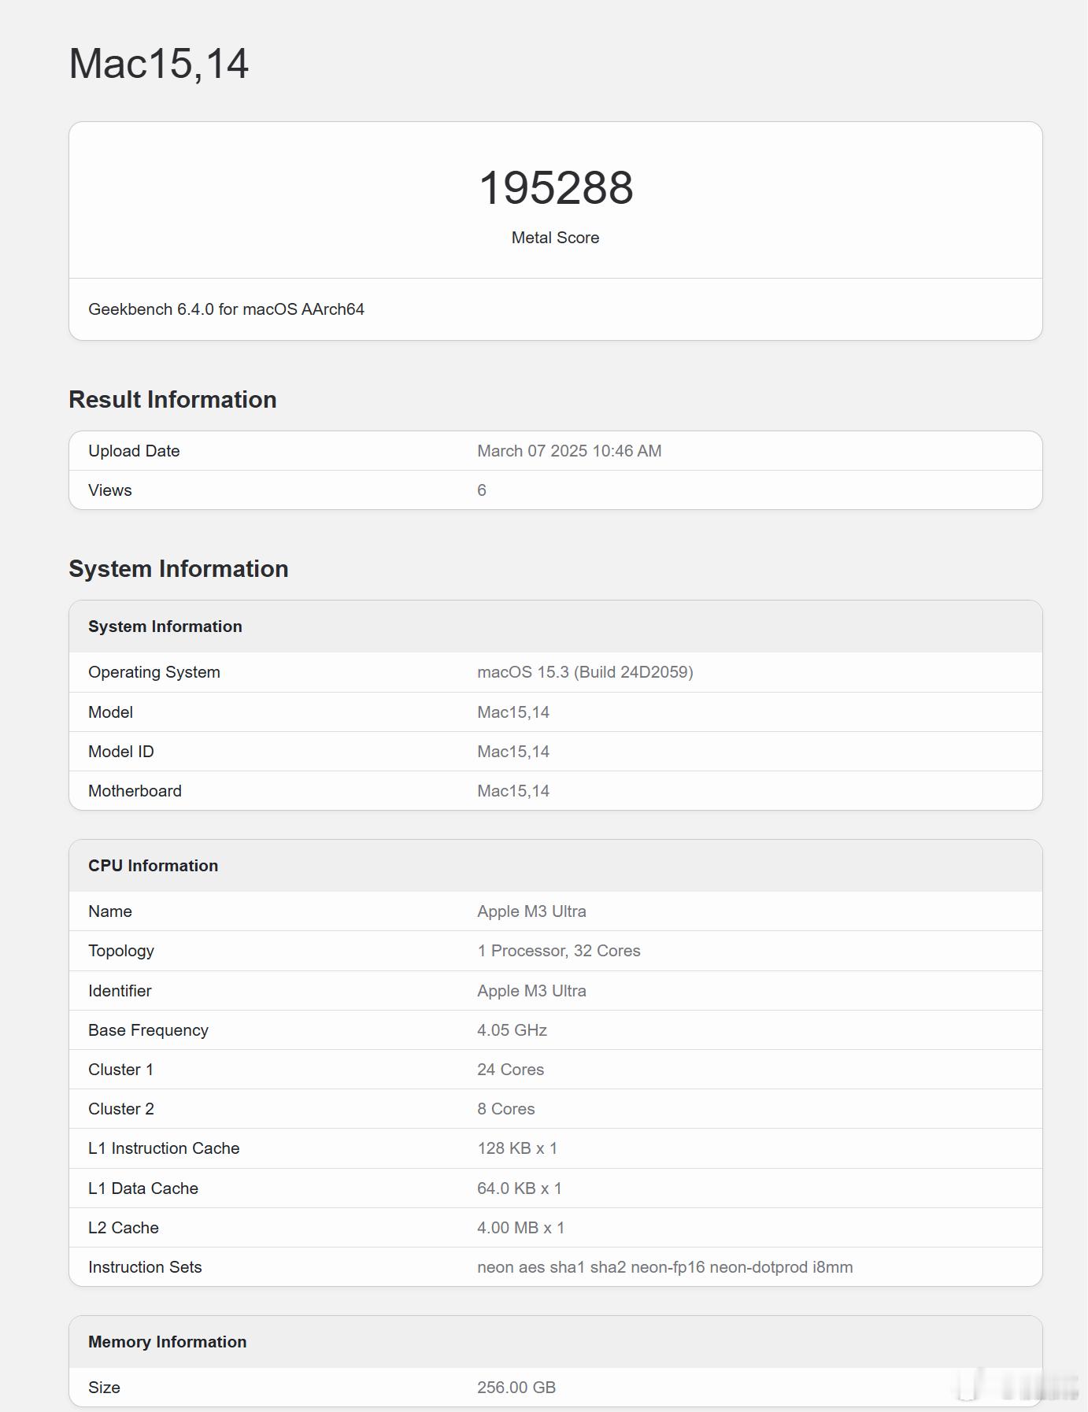This screenshot has height=1412, width=1088.
Task: Select the 64.0 KB x 1 value
Action: (520, 1188)
